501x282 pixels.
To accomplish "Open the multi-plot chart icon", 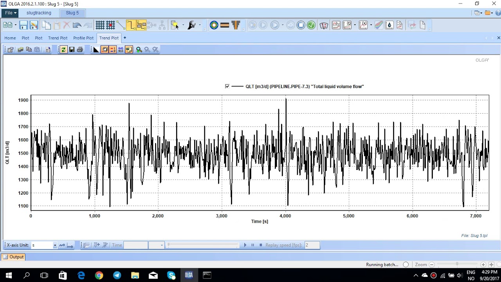I will (x=336, y=25).
